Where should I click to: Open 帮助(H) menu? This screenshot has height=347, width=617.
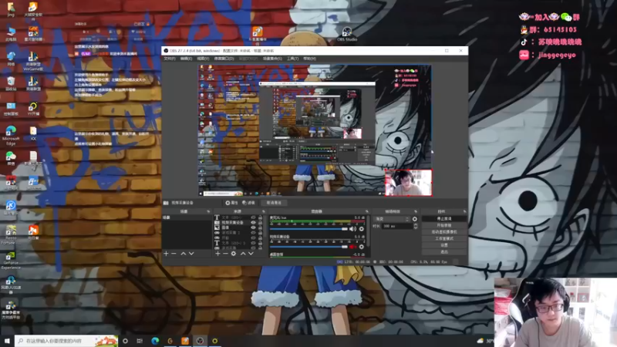coord(310,59)
